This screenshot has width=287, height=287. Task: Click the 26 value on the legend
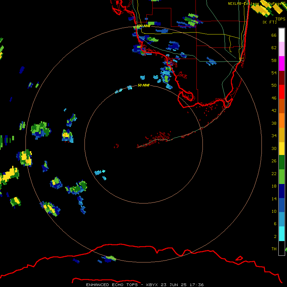[274, 161]
